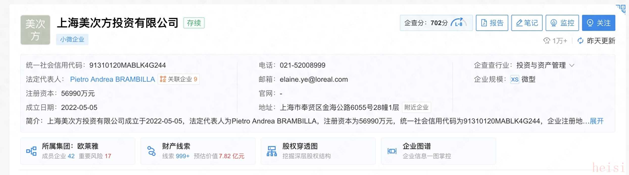Toggle 关注 follow on this company
629x175 pixels.
(598, 23)
